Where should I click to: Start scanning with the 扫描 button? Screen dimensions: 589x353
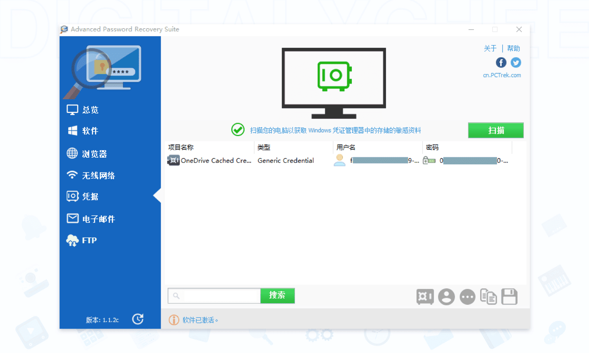coord(496,130)
